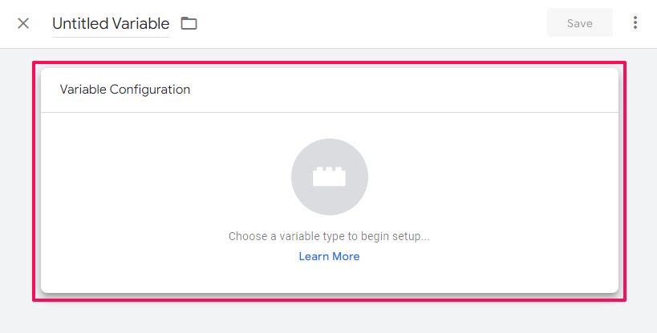Click "Choose a variable type to begin setup" text
Image resolution: width=657 pixels, height=333 pixels.
click(329, 236)
